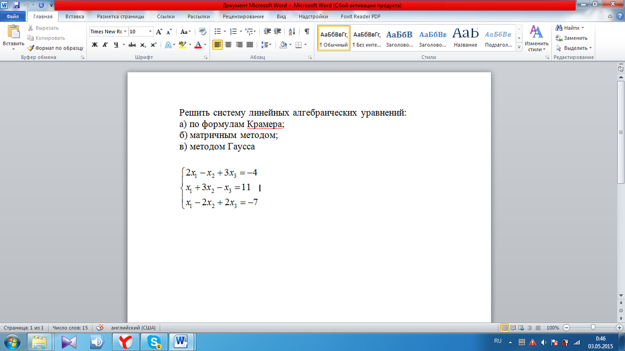The width and height of the screenshot is (625, 351).
Task: Click the subscript icon
Action: point(143,45)
